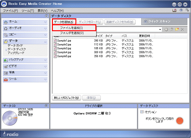Image resolution: width=191 pixels, height=138 pixels.
Task: Click the 369 KB size cell
Action: (98, 52)
